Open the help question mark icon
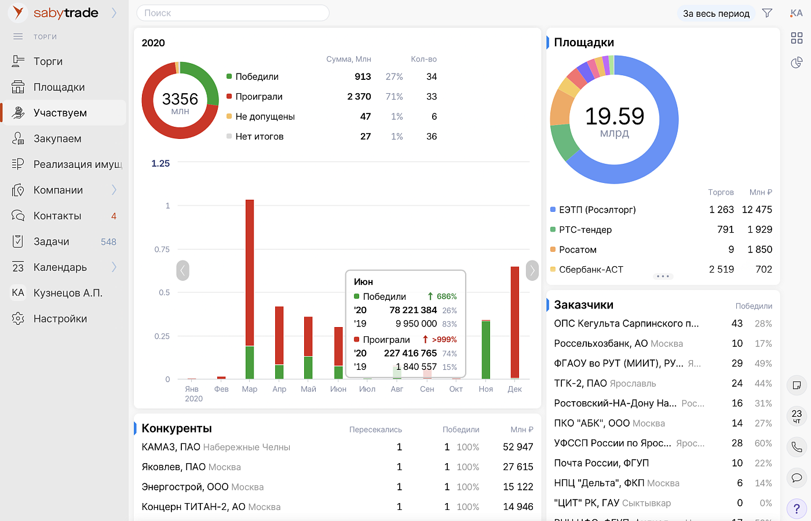Screen dimensions: 811x521 tap(797, 509)
